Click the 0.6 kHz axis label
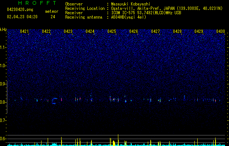The height and width of the screenshot is (146, 229). click(x=3, y=139)
